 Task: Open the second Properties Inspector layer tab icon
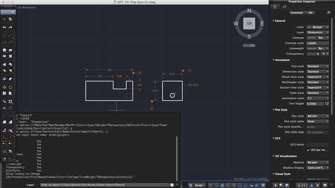[284, 7]
